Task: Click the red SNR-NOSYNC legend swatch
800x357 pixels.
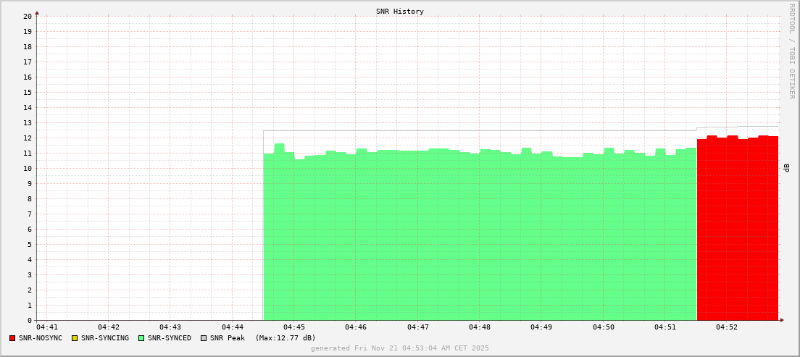Action: [x=12, y=338]
